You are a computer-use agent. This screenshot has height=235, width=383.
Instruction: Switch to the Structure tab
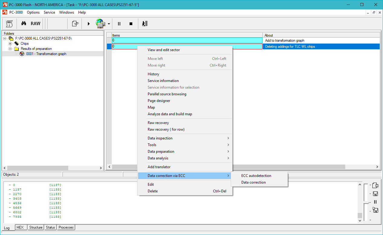pos(36,227)
